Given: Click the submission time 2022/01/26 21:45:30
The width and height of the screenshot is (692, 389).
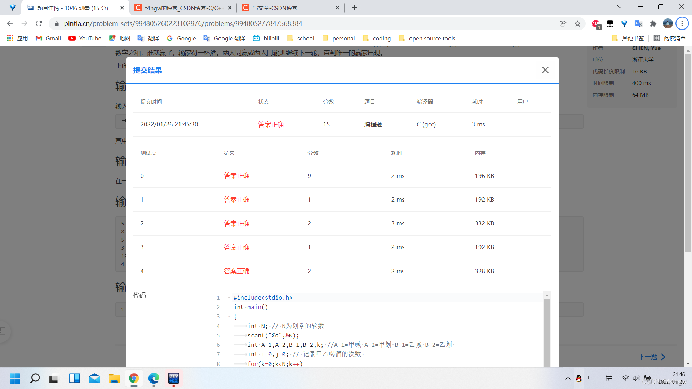Looking at the screenshot, I should coord(169,124).
